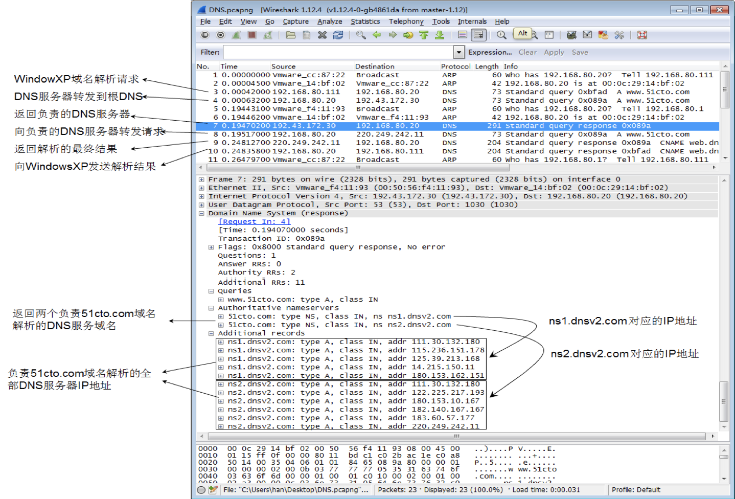Reload the capture file

click(x=338, y=35)
